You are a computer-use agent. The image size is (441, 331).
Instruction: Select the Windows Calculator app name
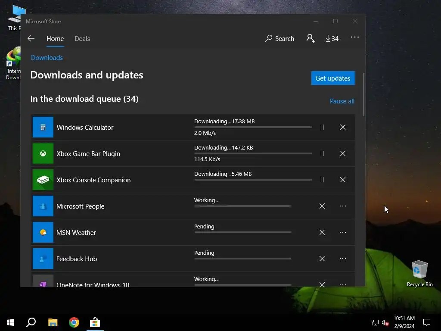(x=85, y=128)
